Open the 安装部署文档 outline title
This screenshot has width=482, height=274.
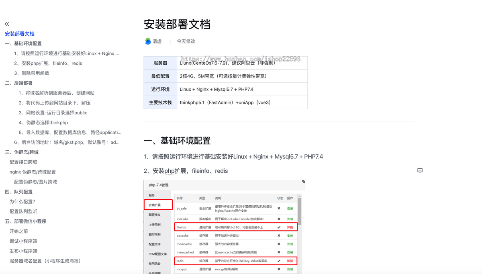[20, 34]
